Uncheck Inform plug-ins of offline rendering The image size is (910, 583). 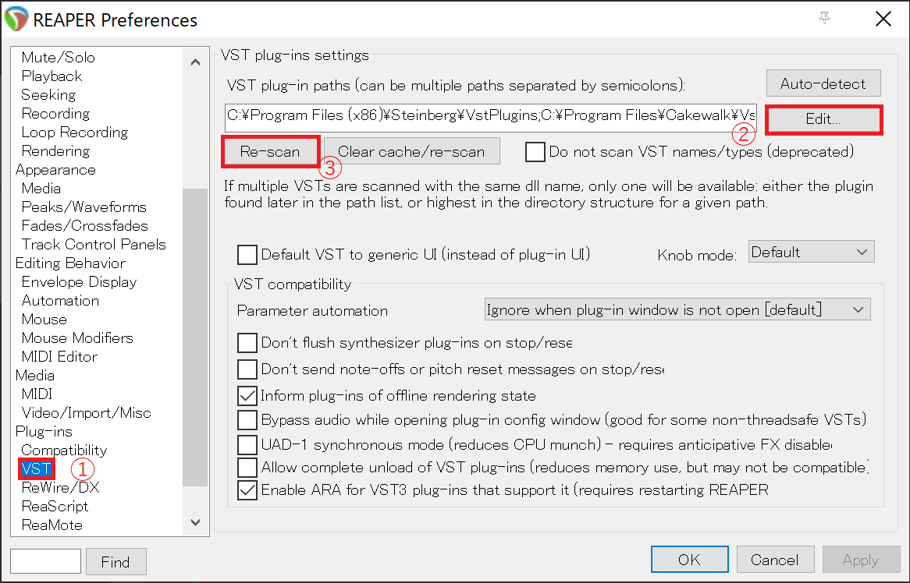pyautogui.click(x=247, y=396)
